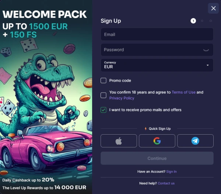Image resolution: width=221 pixels, height=194 pixels.
Task: Open the Privacy Policy link
Action: (x=122, y=98)
